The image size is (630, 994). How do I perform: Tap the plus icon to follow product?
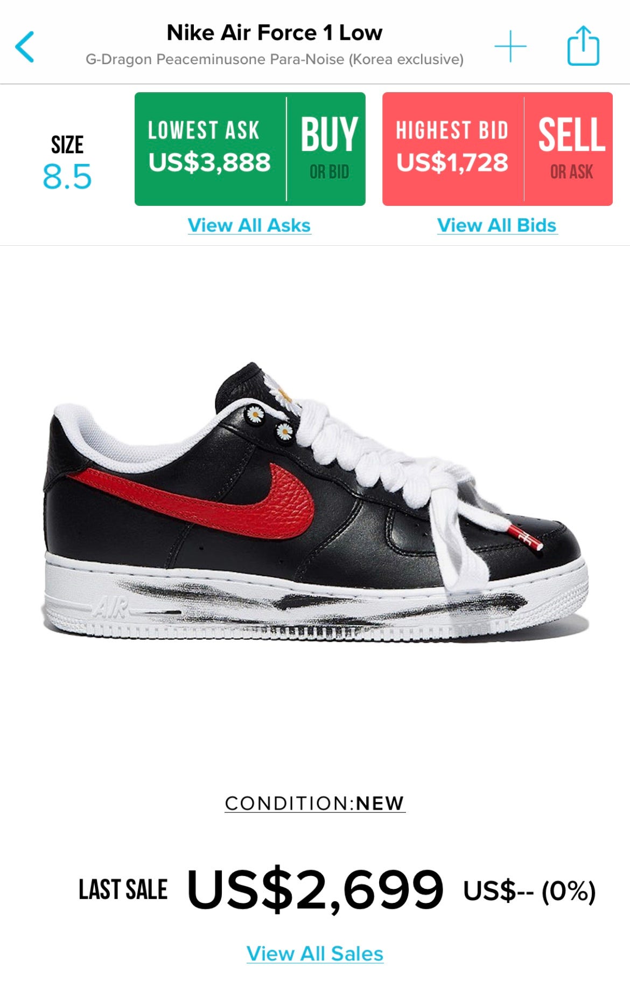coord(510,46)
